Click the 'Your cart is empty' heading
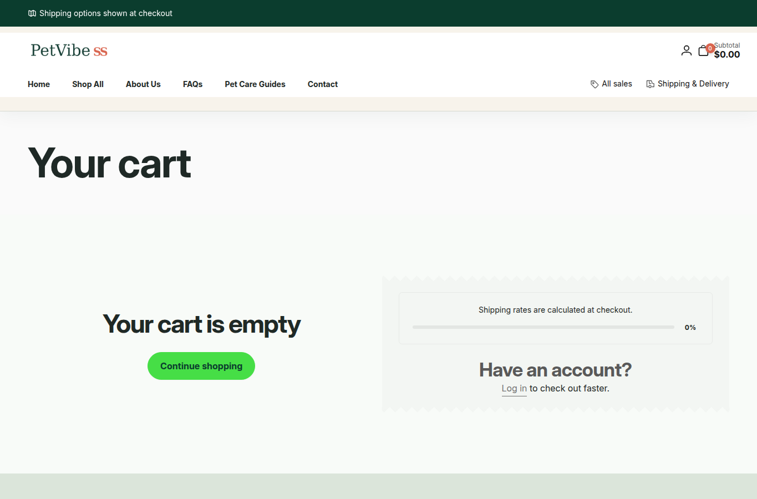Viewport: 757px width, 499px height. click(201, 324)
